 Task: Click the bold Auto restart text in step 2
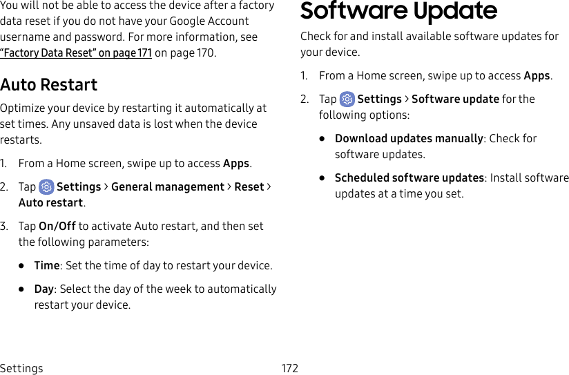51,203
